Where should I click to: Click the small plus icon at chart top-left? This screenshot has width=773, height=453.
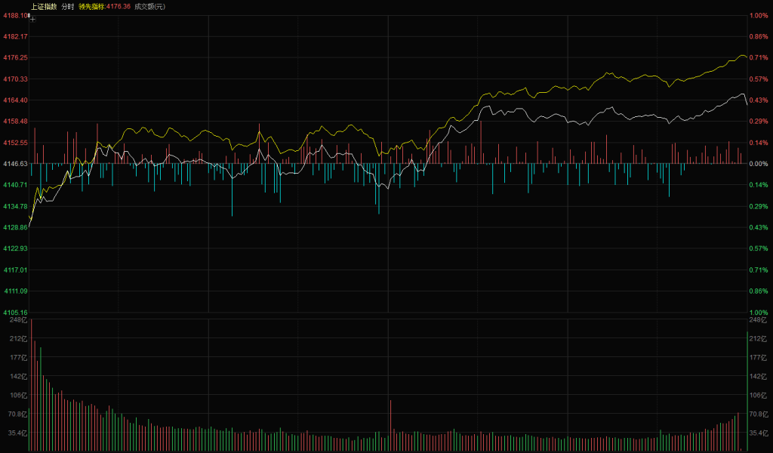[x=32, y=19]
